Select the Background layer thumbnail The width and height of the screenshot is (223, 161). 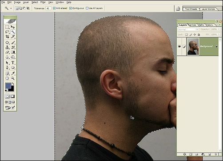193,46
